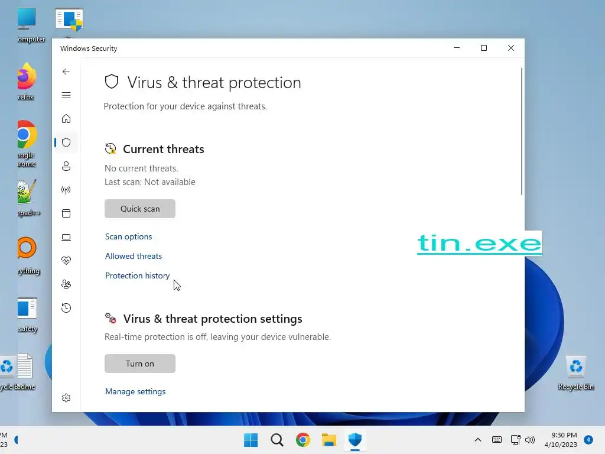Screen dimensions: 605x454
Task: Click the window vertical scrollbar
Action: coord(522,131)
